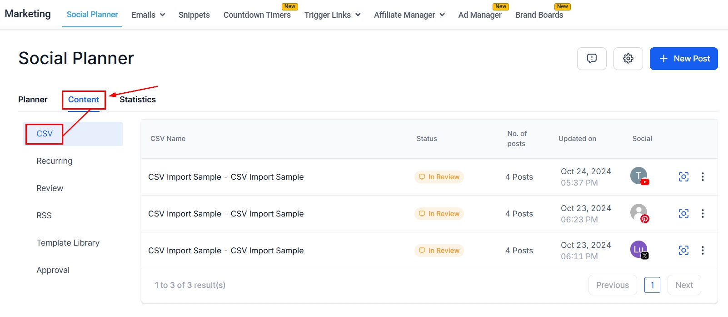Select Recurring in content sidebar
The image size is (728, 317).
pos(55,161)
